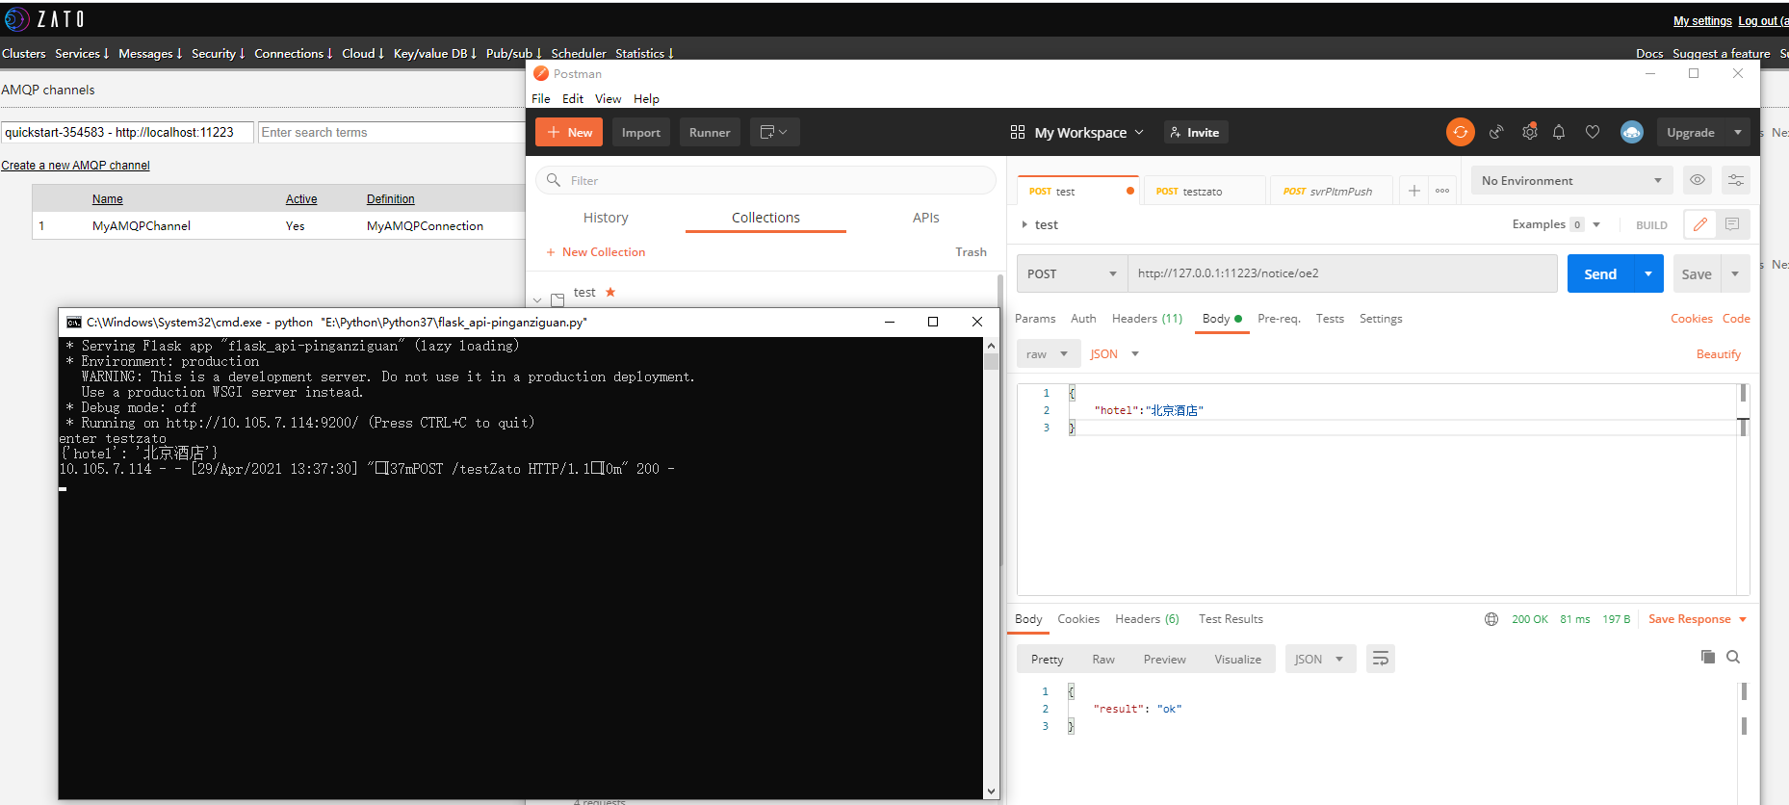Image resolution: width=1789 pixels, height=805 pixels.
Task: Click the request URL input field
Action: (x=1342, y=273)
